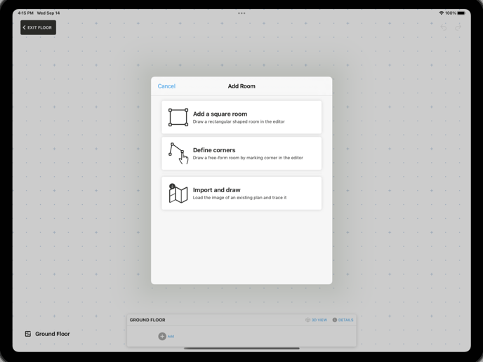The height and width of the screenshot is (362, 483).
Task: Click the GROUND FLOOR panel header
Action: pos(147,320)
